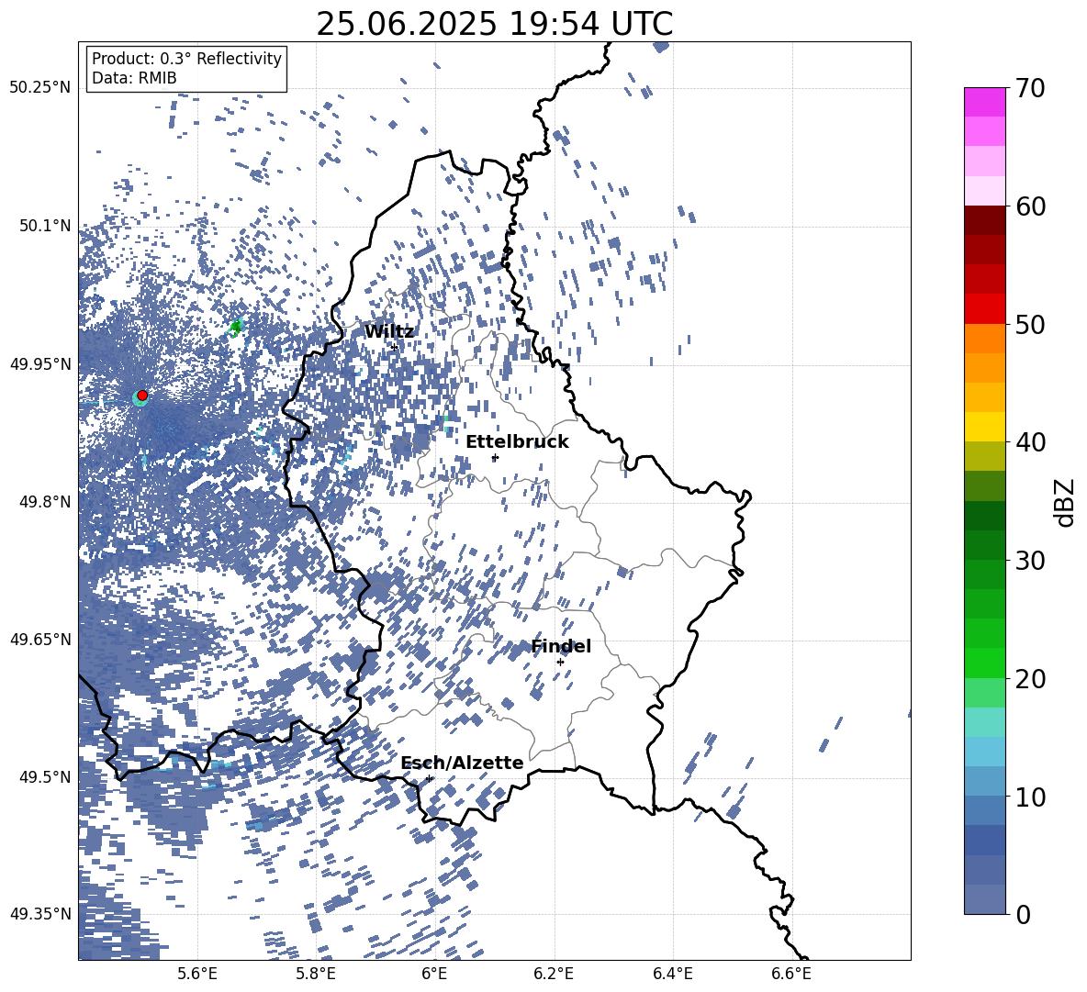Click the magenta 70 dBZ colorbar segment
Screen dimensions: 1087x992
[x=984, y=102]
